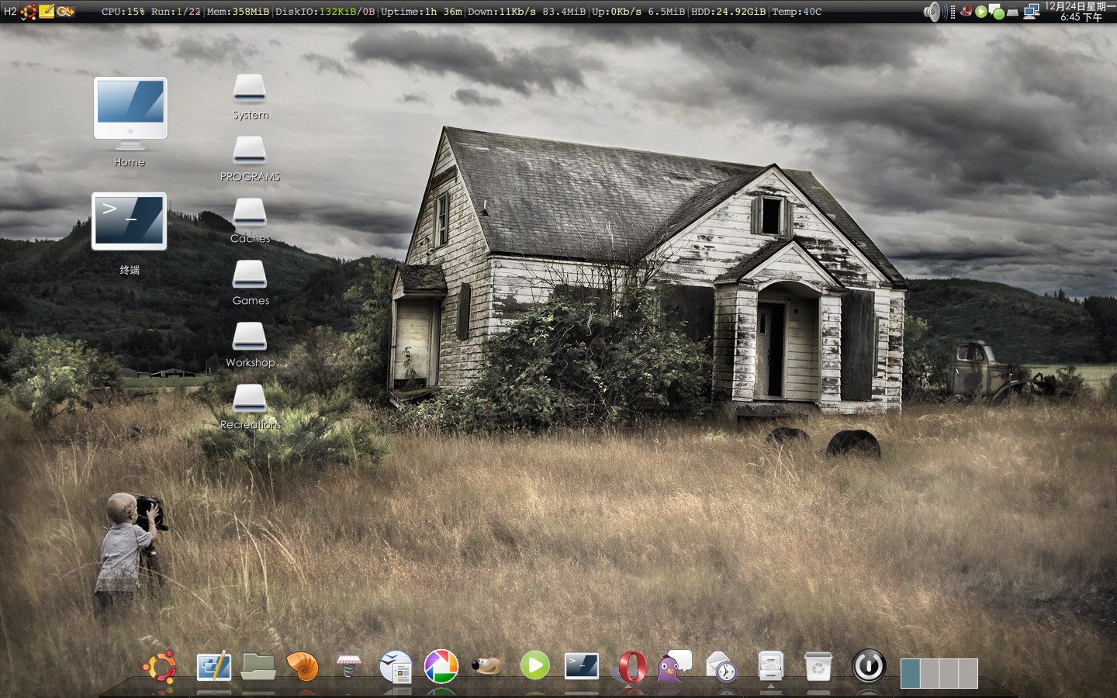Open the desktop editor icon with pencil in dock
This screenshot has height=698, width=1117.
[x=213, y=666]
